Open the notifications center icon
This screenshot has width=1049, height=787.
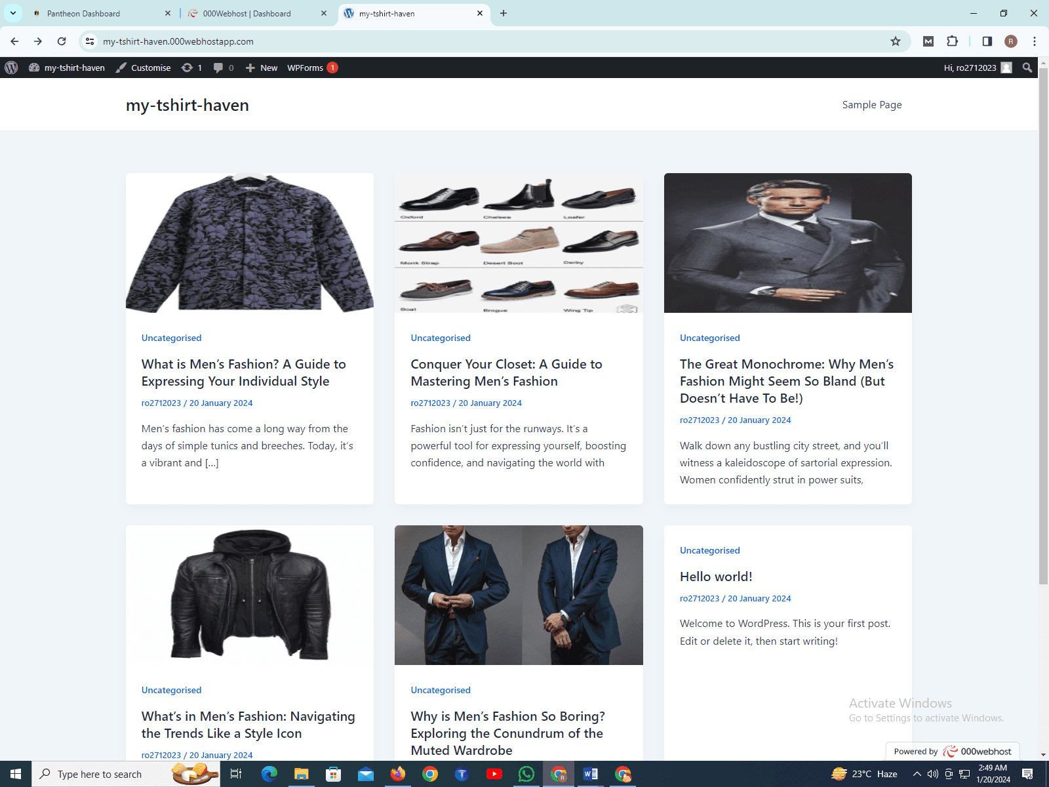coord(1027,774)
